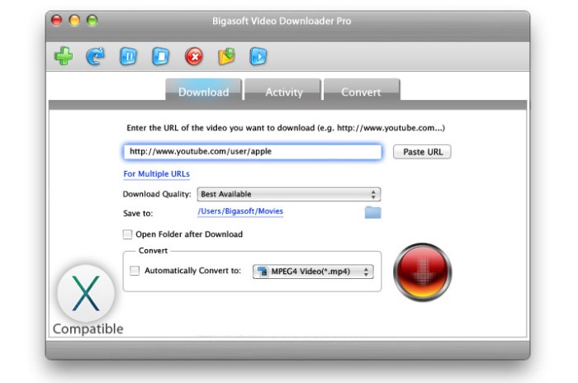Start the download with the big red button
This screenshot has width=578, height=383.
423,272
